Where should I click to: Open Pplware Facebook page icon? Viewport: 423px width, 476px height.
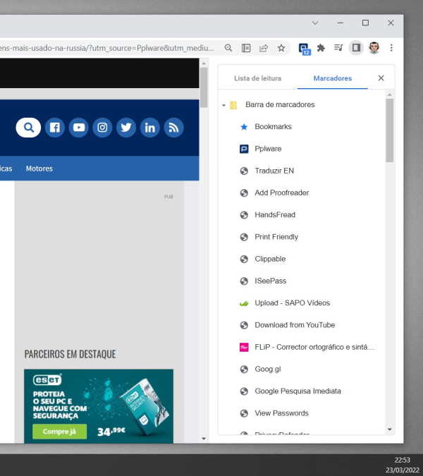coord(54,128)
